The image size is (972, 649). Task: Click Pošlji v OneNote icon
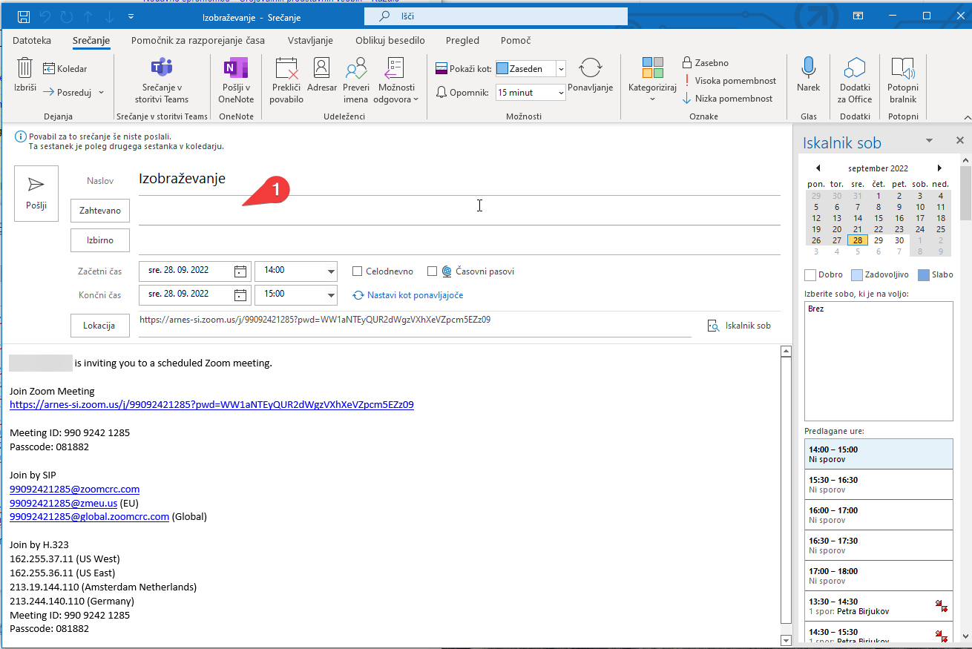coord(237,68)
